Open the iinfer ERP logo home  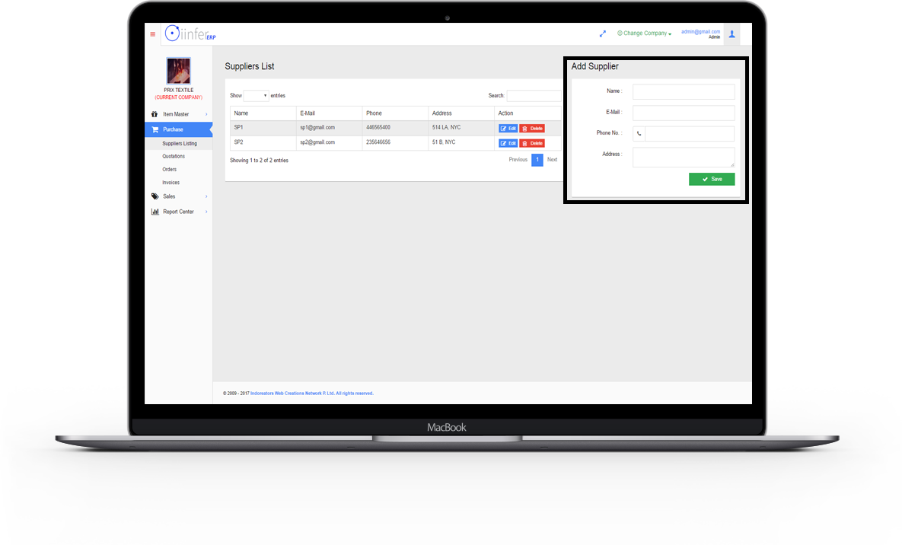[x=190, y=33]
